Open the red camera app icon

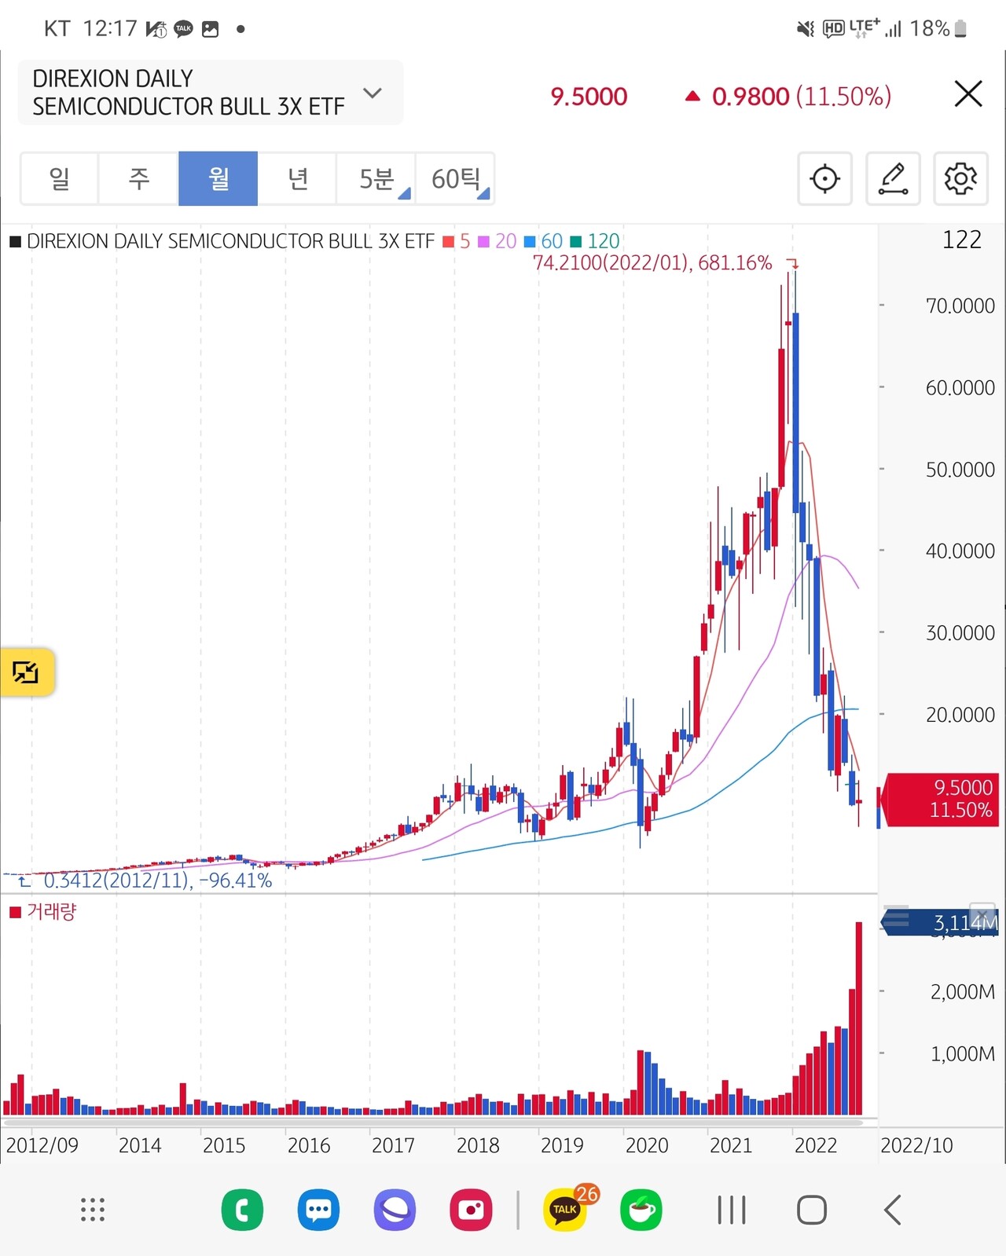(471, 1210)
